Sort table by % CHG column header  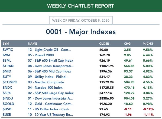tap(148, 44)
